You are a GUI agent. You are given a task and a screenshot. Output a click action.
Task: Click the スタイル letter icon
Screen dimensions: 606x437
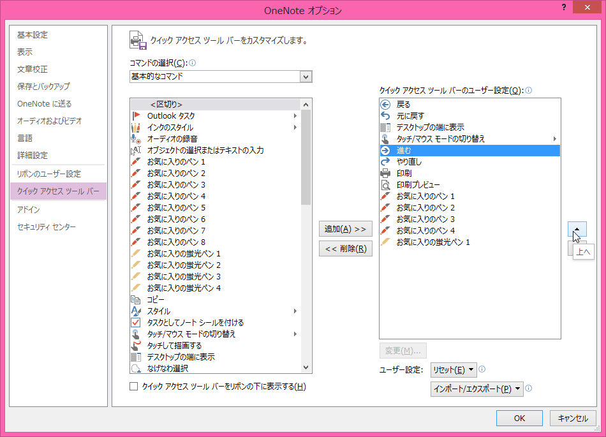pyautogui.click(x=136, y=311)
